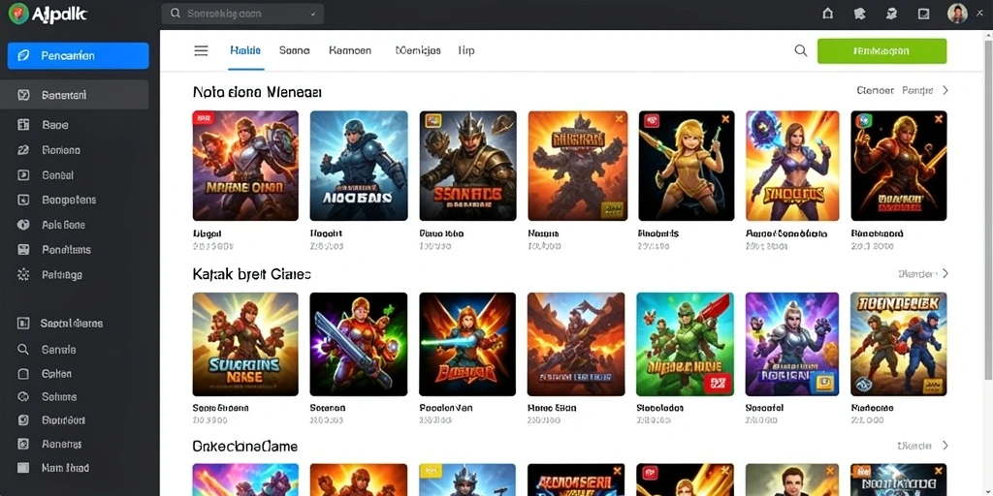
Task: Click the green button in the tab bar
Action: 881,51
